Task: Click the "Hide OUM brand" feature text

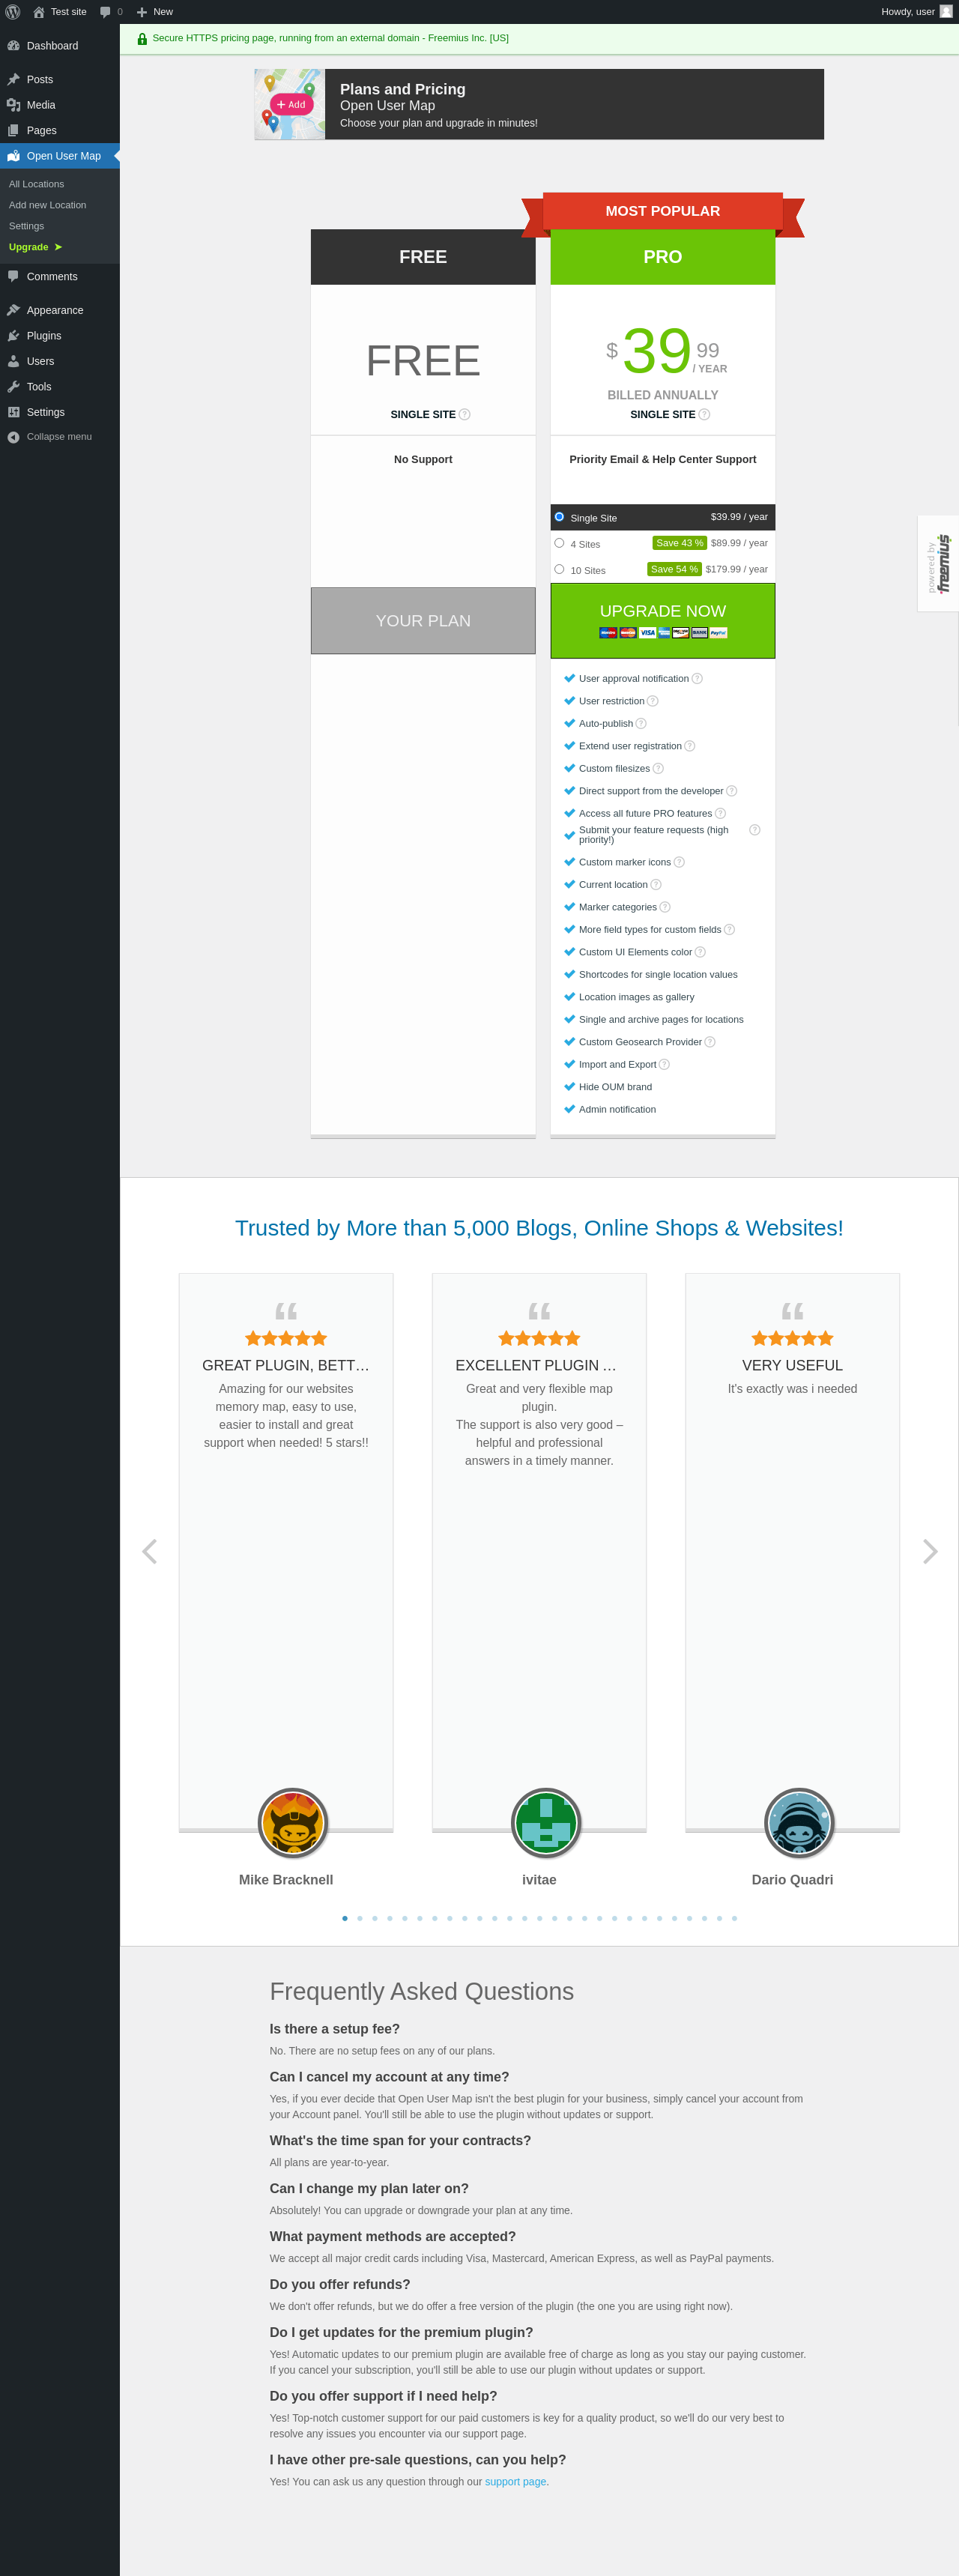Action: pyautogui.click(x=615, y=1087)
